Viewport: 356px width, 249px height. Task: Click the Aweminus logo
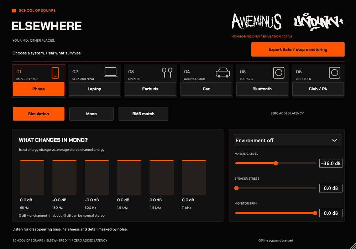pyautogui.click(x=257, y=22)
